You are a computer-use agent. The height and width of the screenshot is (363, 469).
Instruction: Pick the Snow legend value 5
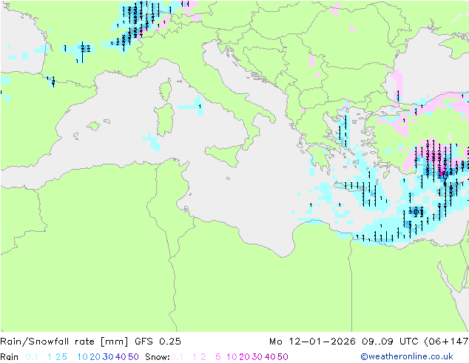217,357
